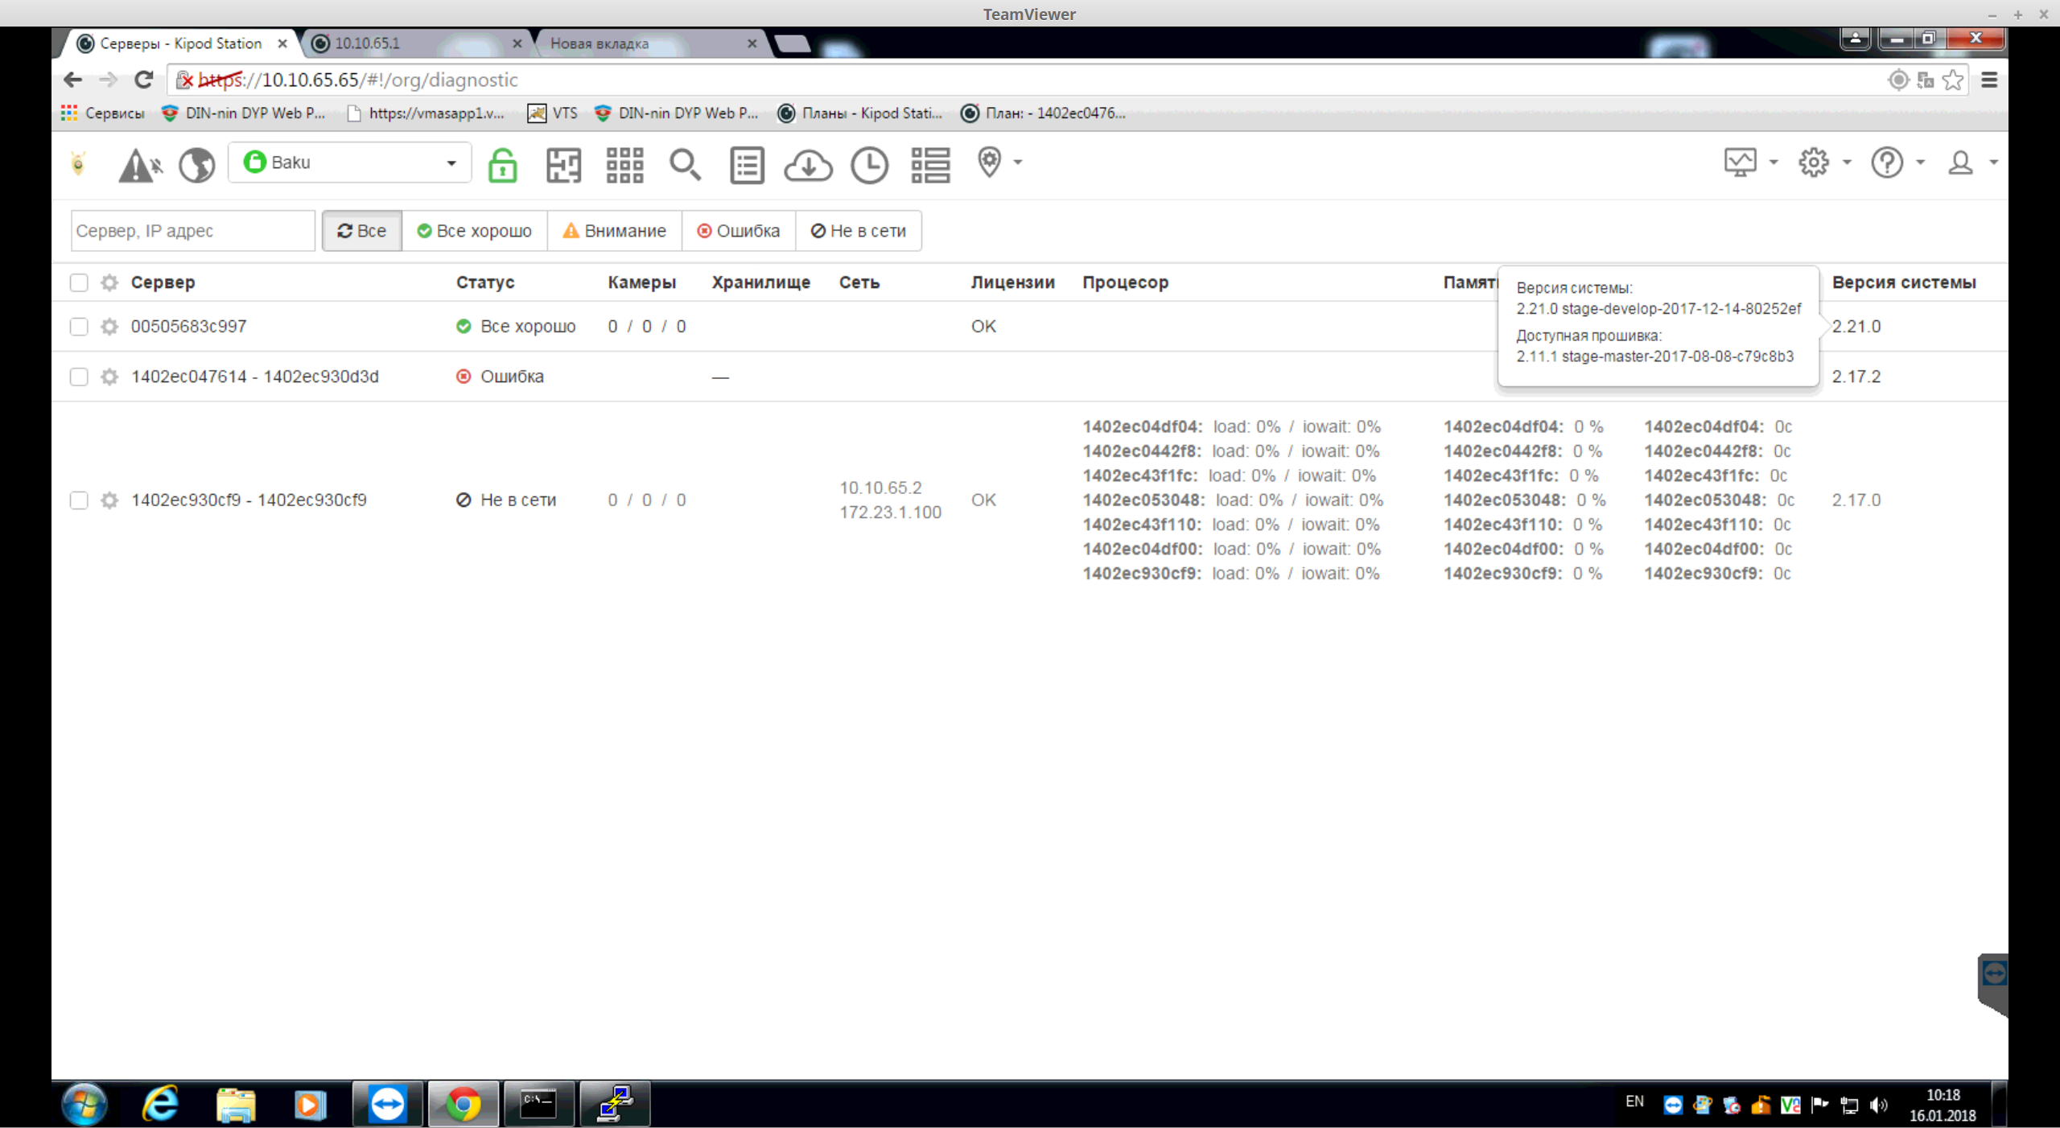The height and width of the screenshot is (1128, 2060).
Task: Click the monitor chart icon
Action: pyautogui.click(x=1740, y=163)
